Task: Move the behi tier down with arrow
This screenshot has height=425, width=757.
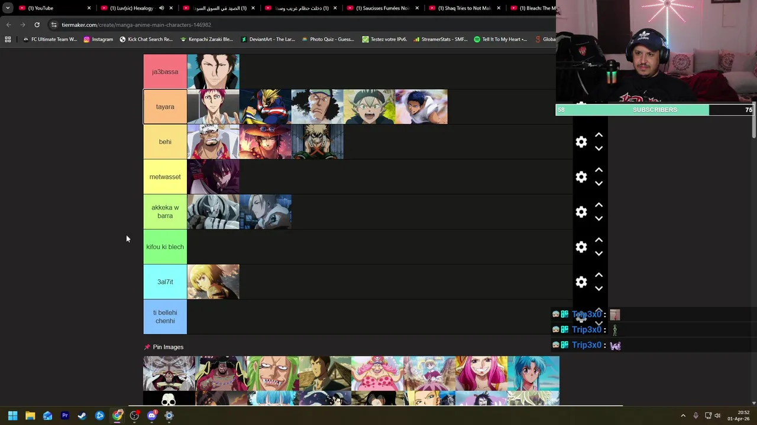Action: [599, 149]
